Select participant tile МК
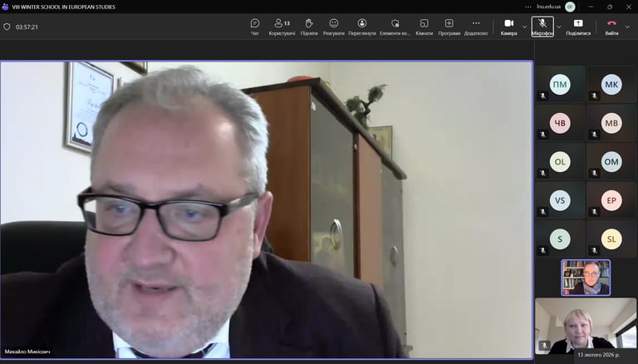The height and width of the screenshot is (364, 638). click(x=611, y=84)
